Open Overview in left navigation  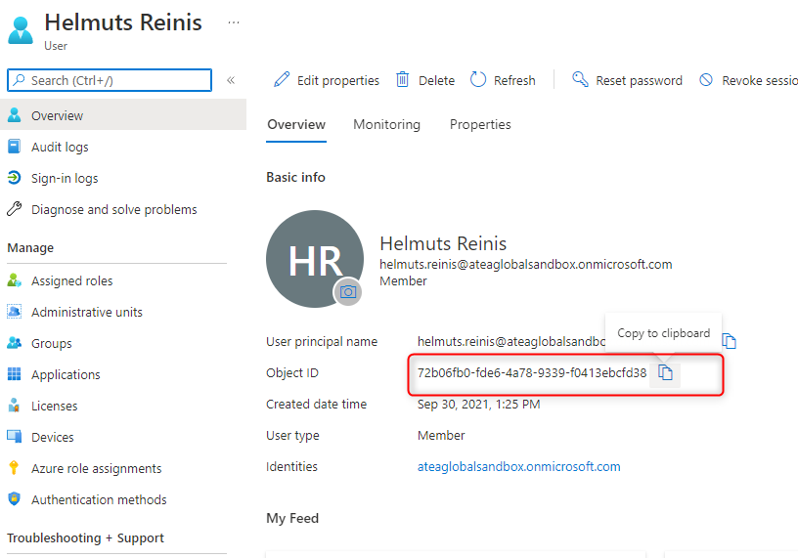(x=123, y=115)
